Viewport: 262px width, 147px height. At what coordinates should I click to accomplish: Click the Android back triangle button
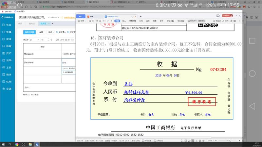coord(252,106)
